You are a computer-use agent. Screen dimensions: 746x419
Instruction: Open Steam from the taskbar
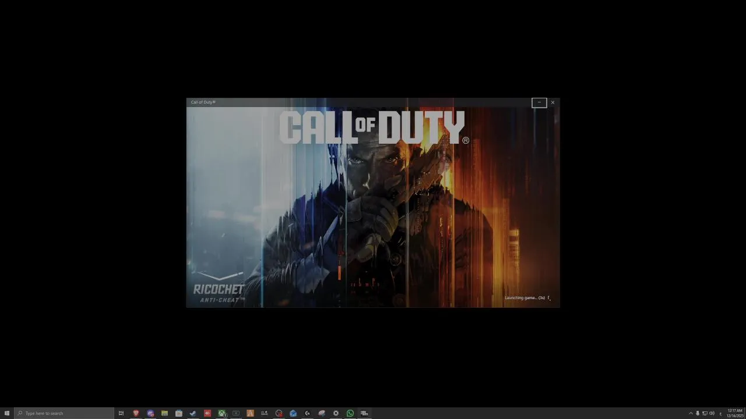tap(193, 413)
